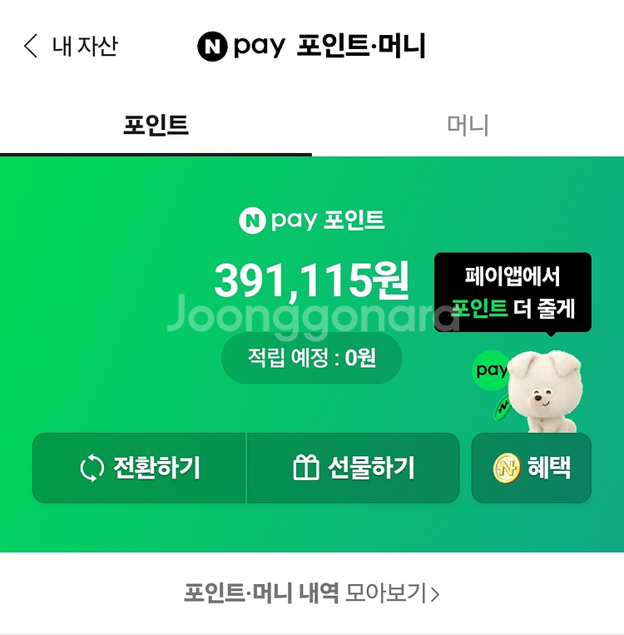The image size is (624, 635).
Task: Click the gold N coin icon
Action: tap(507, 469)
